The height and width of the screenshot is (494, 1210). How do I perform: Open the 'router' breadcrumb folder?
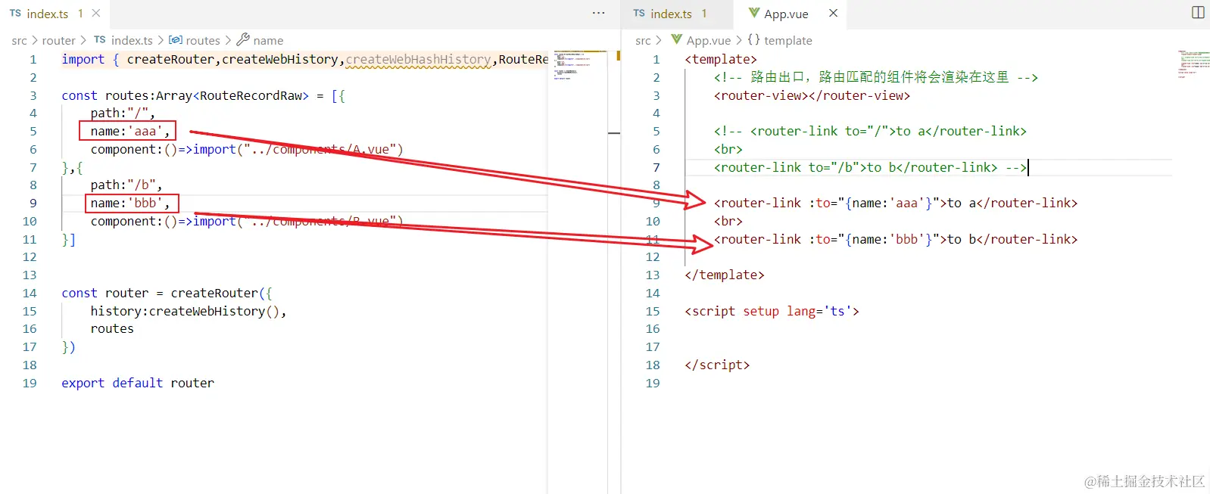[x=59, y=41]
